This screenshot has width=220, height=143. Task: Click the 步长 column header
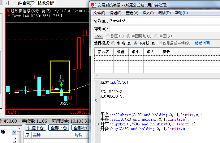(x=166, y=52)
